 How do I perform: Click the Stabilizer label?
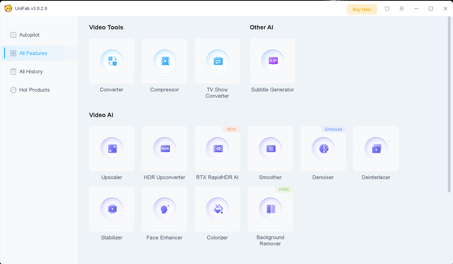(x=112, y=238)
